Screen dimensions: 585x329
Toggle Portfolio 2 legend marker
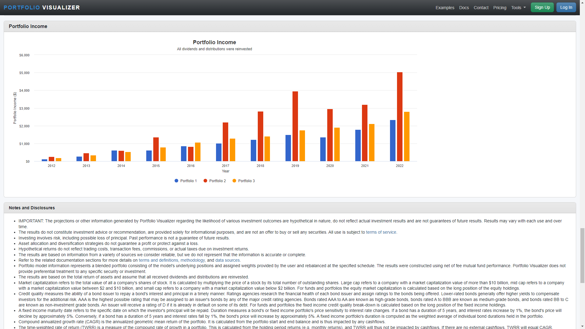pyautogui.click(x=205, y=181)
